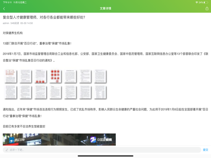
Task: Open the night street news image
Action: pos(59,139)
